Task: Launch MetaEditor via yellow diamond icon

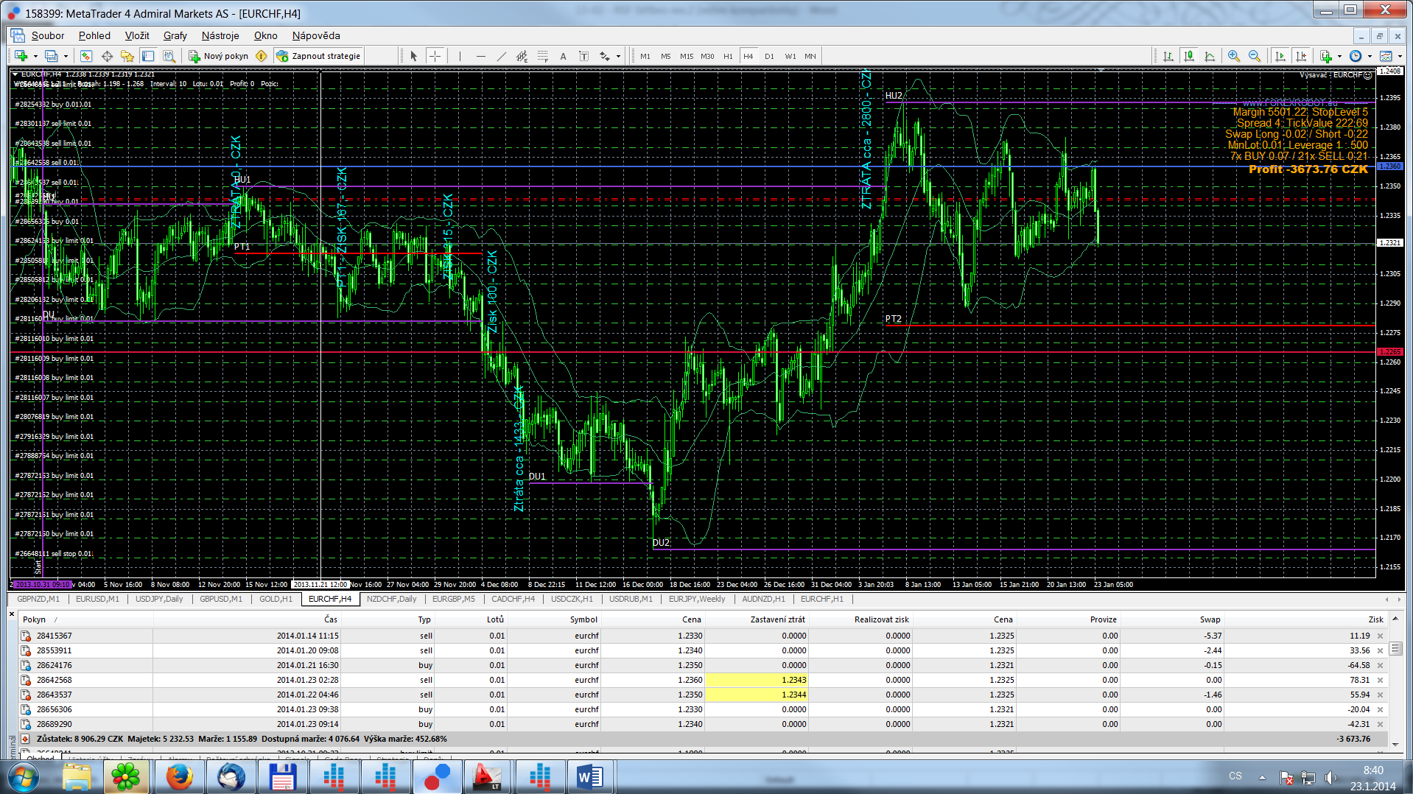Action: point(261,56)
